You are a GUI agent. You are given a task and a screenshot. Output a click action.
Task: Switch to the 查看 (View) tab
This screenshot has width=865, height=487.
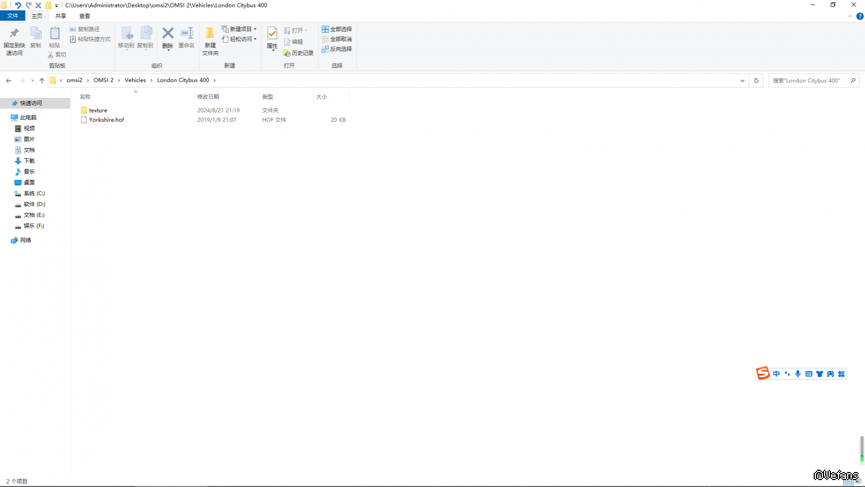coord(85,16)
